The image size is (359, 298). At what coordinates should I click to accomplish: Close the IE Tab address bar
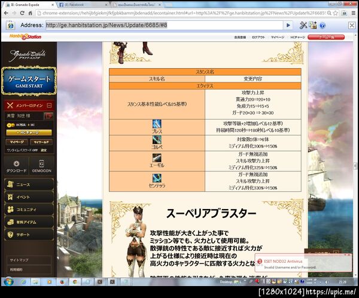(352, 25)
